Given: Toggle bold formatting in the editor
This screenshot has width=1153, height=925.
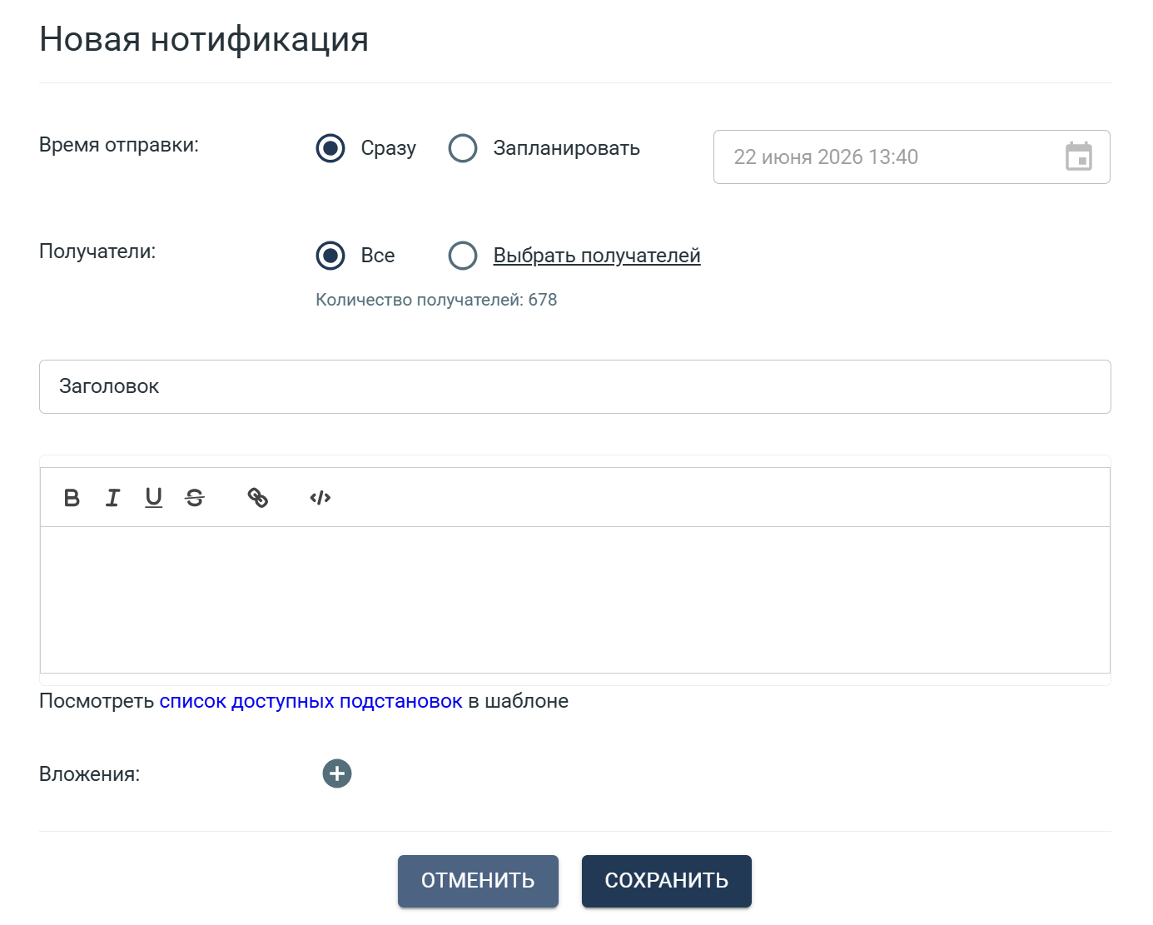Looking at the screenshot, I should [x=72, y=498].
